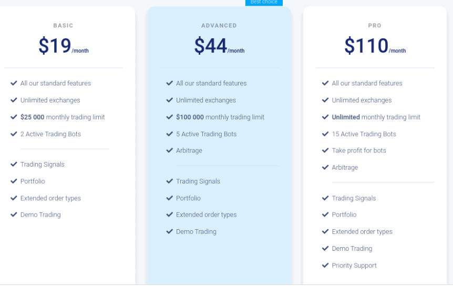The image size is (453, 286).
Task: Click the $19/month price
Action: pos(64,45)
